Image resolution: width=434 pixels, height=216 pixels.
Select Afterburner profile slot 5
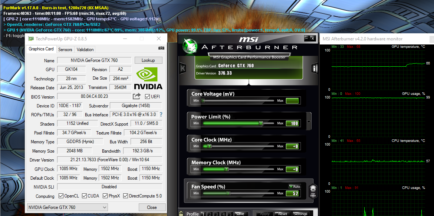pos(231,214)
